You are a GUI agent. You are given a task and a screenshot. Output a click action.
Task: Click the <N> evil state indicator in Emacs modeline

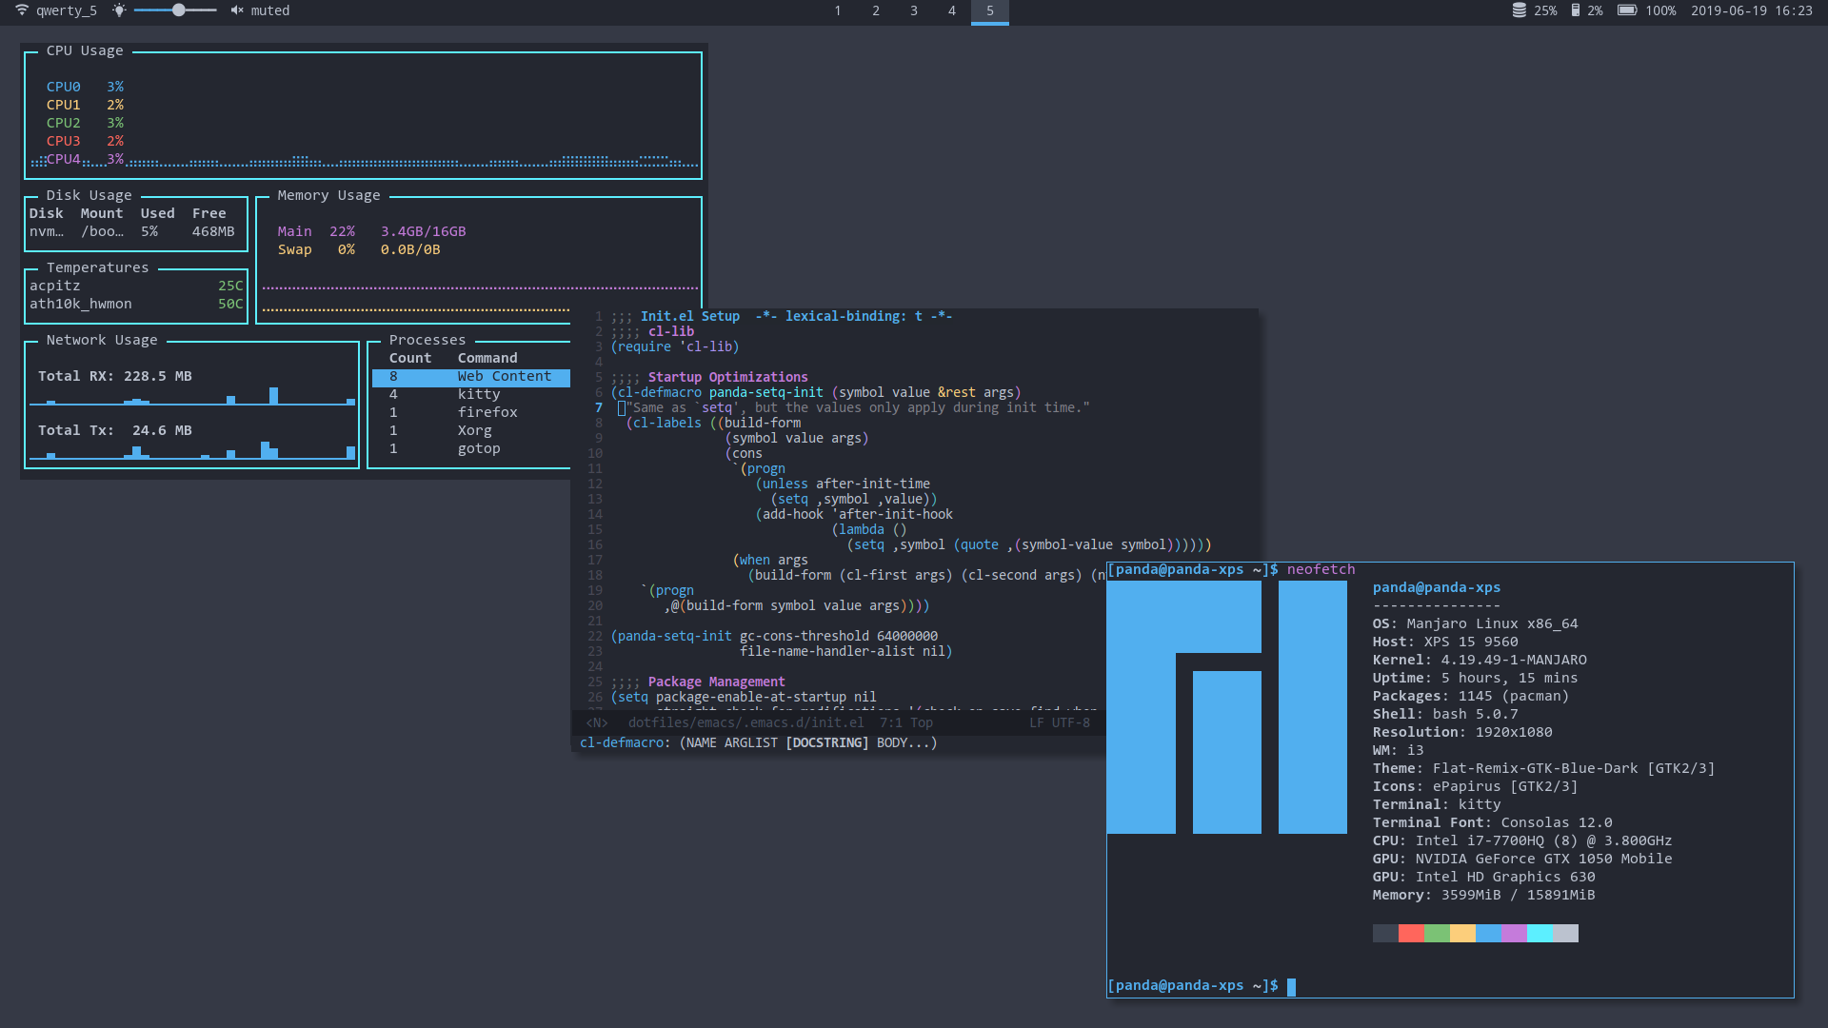(597, 722)
